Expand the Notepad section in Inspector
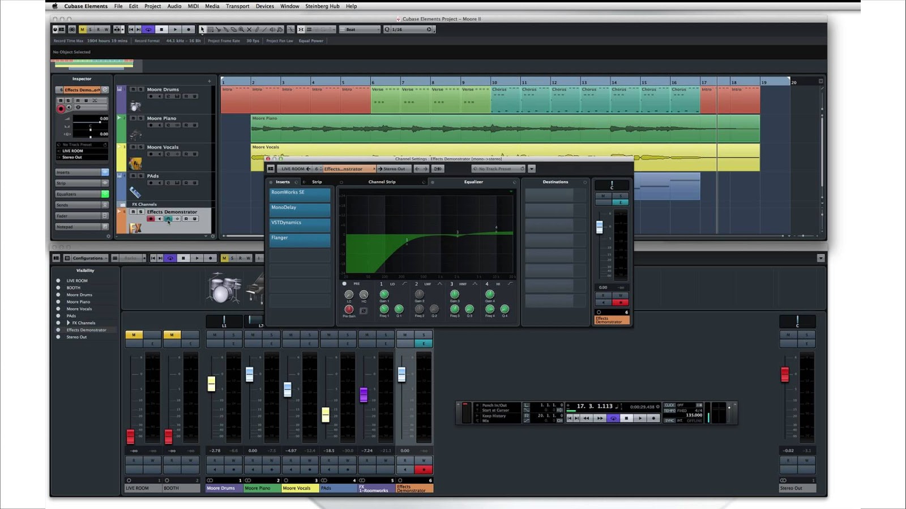Screen dimensions: 906x509 click(82, 227)
